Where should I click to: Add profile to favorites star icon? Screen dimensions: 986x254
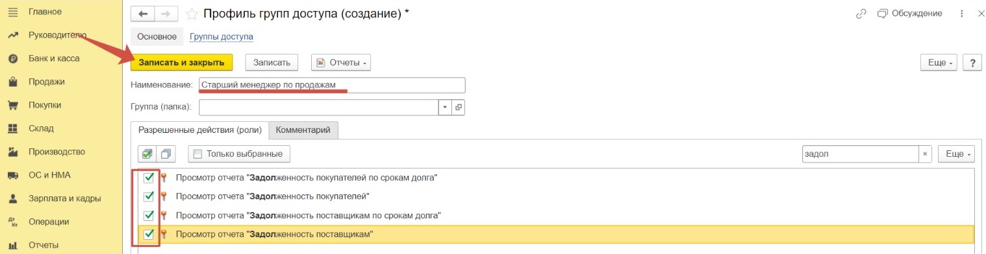point(191,14)
